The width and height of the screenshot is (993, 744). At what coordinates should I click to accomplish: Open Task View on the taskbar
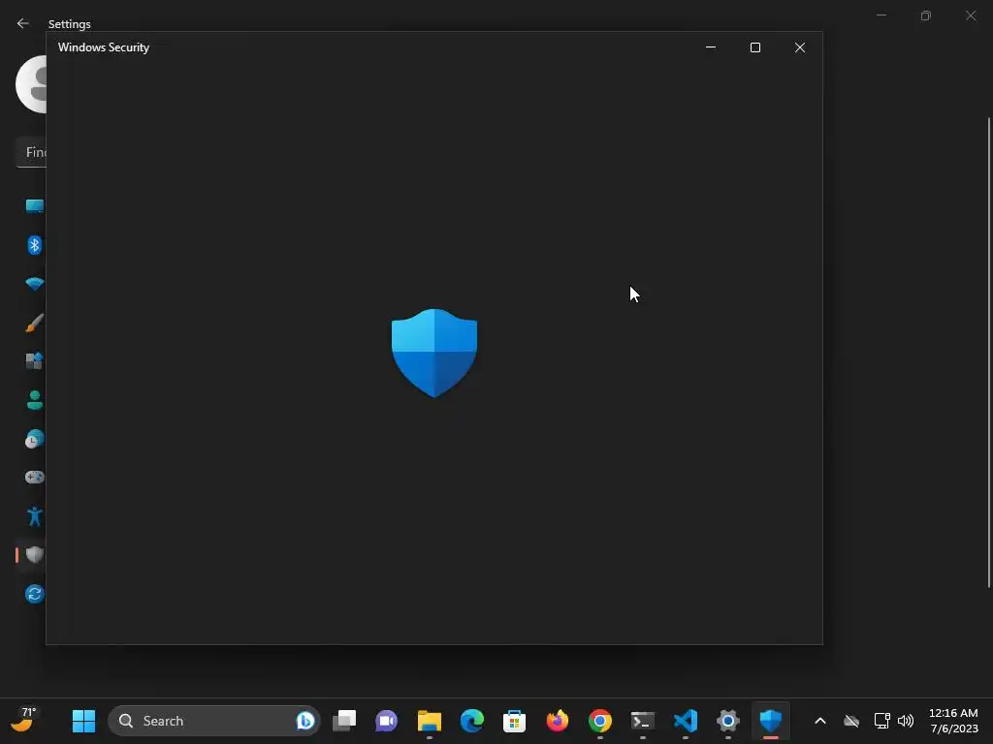coord(344,721)
